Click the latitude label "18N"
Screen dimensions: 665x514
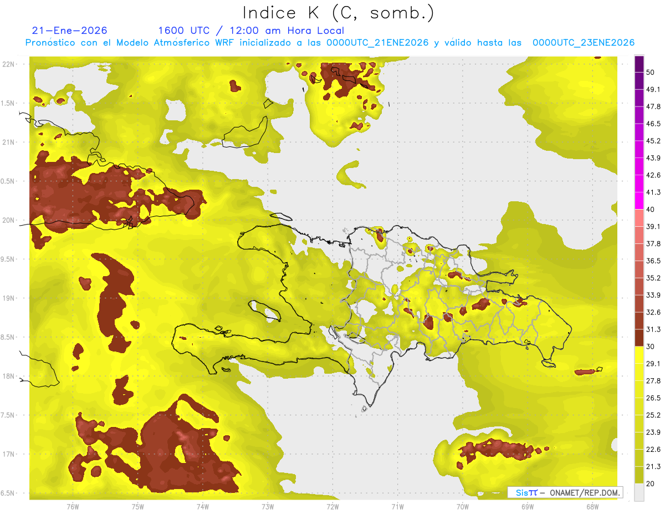[9, 376]
